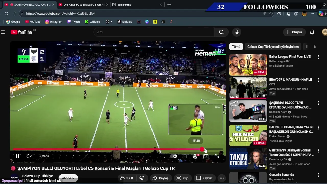327x184 pixels.
Task: Show more filter chips with arrow
Action: pyautogui.click(x=314, y=47)
